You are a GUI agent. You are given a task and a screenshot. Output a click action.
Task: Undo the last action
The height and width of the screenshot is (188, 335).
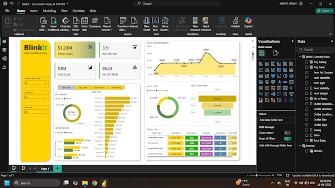12,3
